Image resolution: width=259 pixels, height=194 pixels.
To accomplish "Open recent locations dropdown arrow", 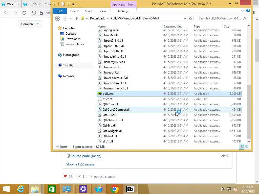I will coord(71,18).
